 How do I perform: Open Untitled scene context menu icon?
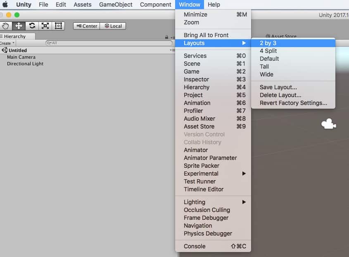coord(173,50)
